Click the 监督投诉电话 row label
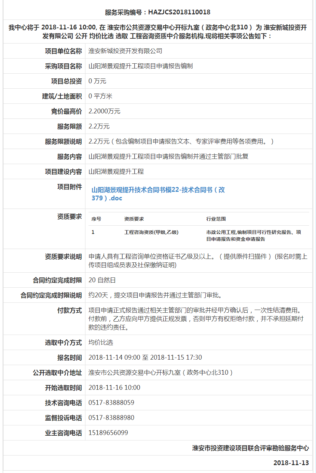The height and width of the screenshot is (473, 316). (x=64, y=418)
